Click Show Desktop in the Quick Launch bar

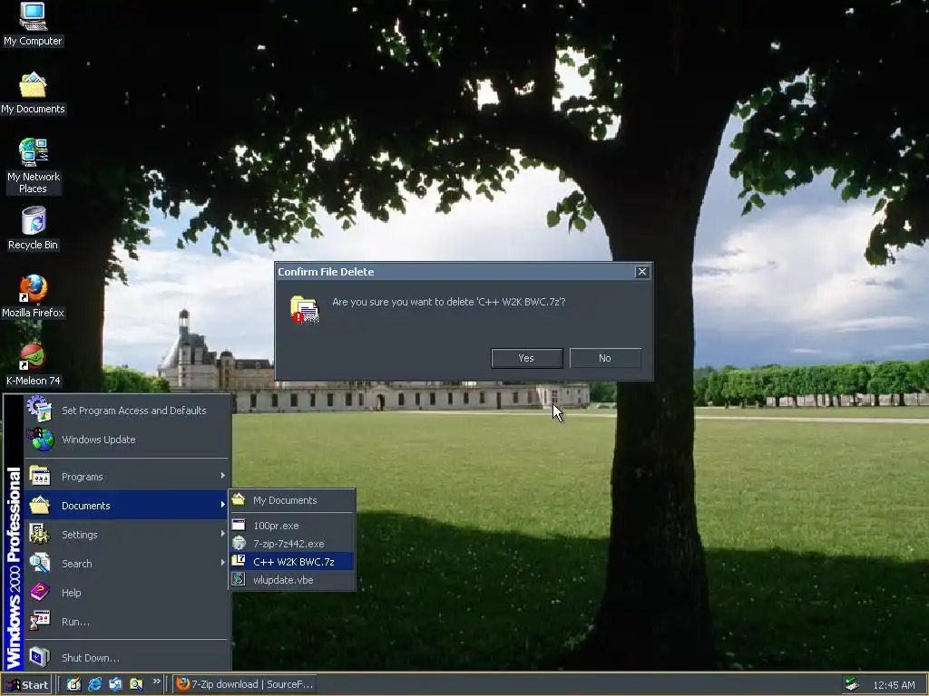click(73, 684)
